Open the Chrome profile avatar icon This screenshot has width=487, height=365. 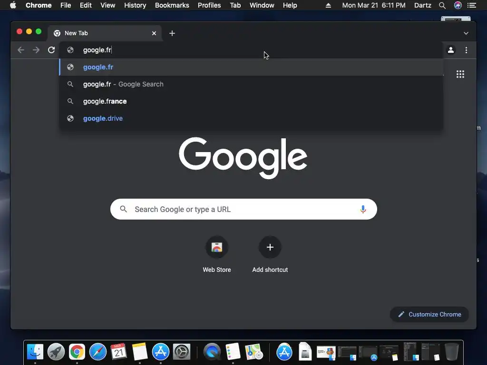point(451,50)
